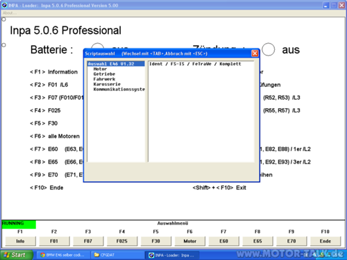Viewport: 347px width, 260px height.
Task: Click the F01 function button
Action: tap(54, 241)
